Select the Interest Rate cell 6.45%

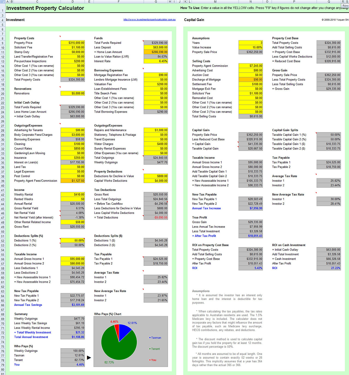click(x=156, y=61)
